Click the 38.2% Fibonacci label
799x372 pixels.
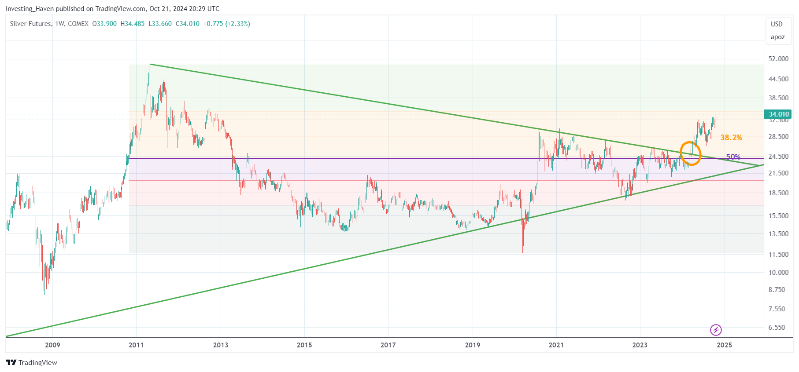(x=731, y=138)
